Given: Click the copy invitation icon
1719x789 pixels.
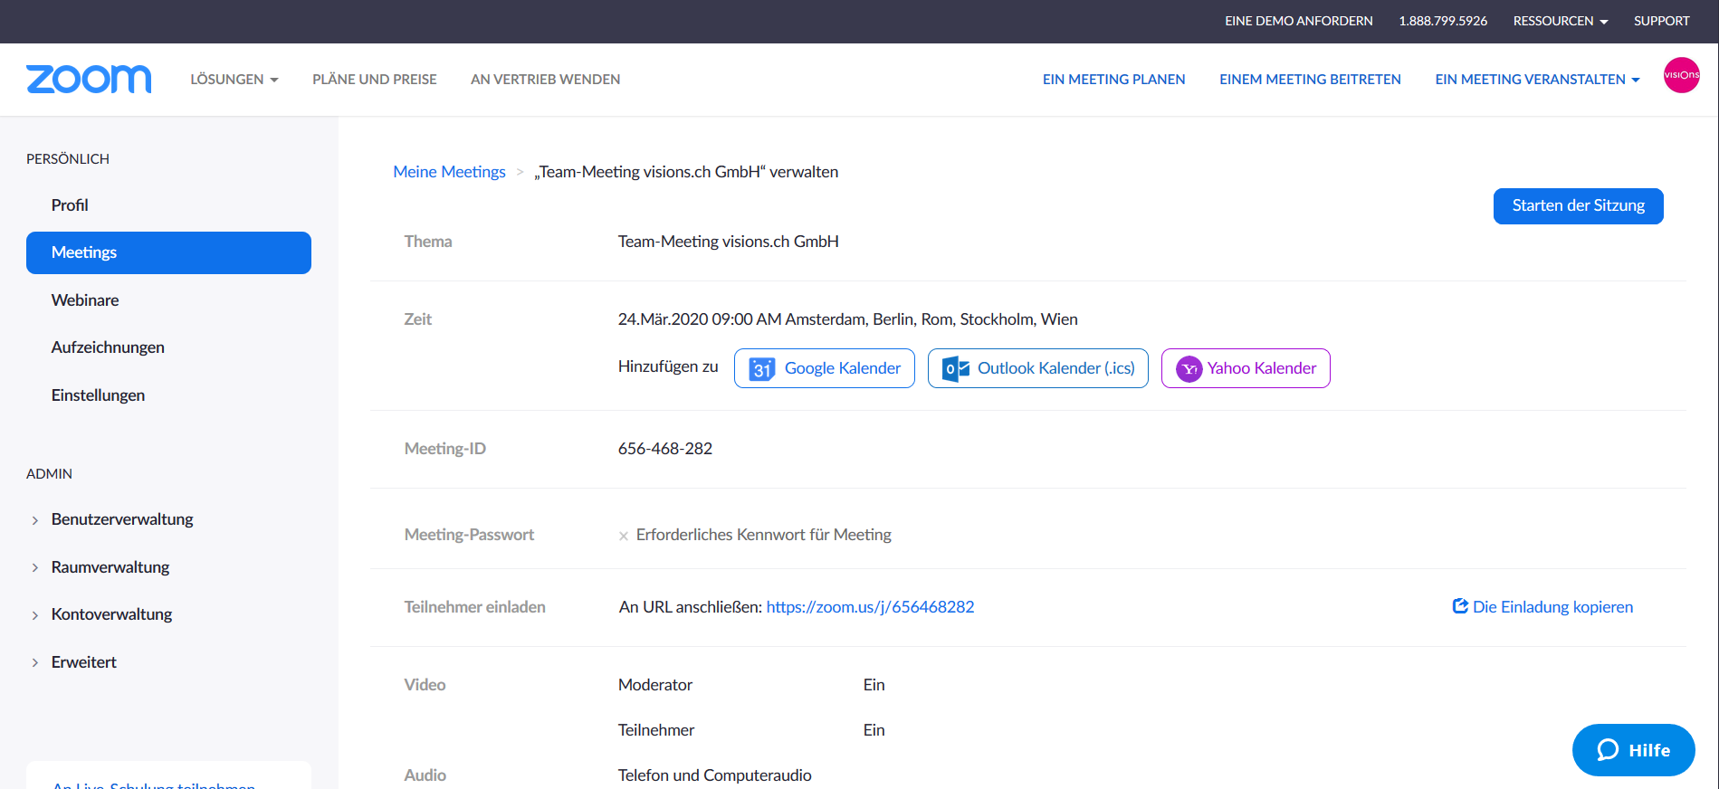Looking at the screenshot, I should 1459,606.
